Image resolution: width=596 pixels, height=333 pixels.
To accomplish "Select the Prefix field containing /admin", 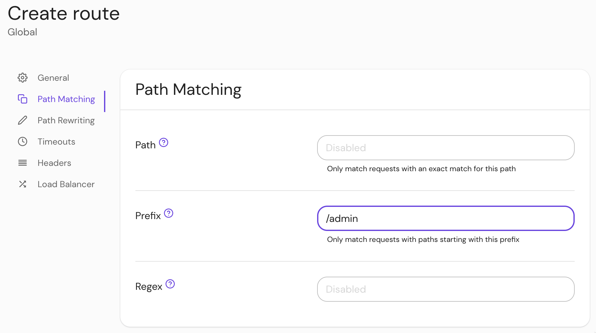I will pos(445,218).
